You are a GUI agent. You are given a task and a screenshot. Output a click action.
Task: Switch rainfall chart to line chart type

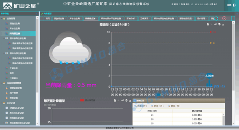pyautogui.click(x=211, y=25)
